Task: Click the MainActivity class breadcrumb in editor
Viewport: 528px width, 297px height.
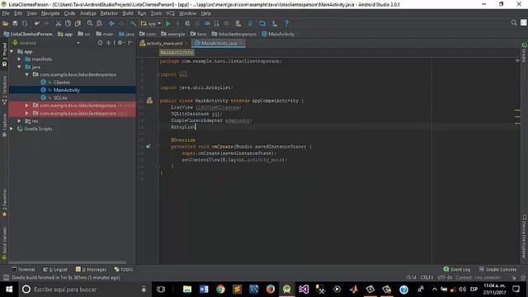Action: 177,53
